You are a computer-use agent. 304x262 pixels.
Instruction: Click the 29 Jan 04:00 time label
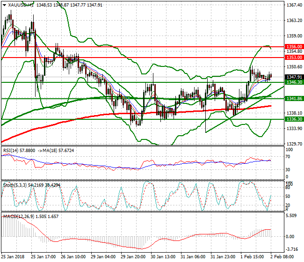tap(103, 257)
